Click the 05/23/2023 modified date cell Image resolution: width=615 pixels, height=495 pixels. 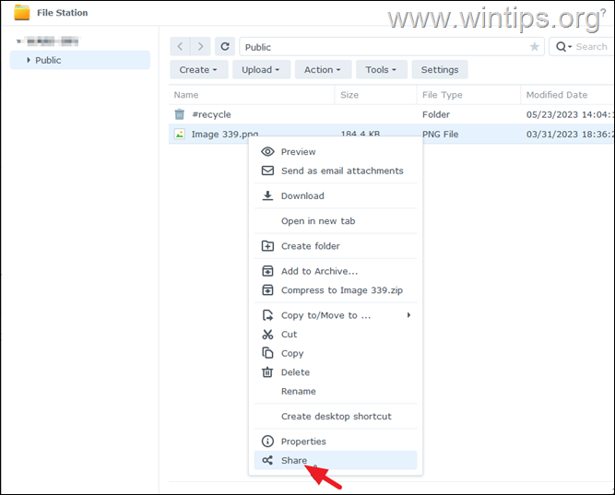point(569,114)
